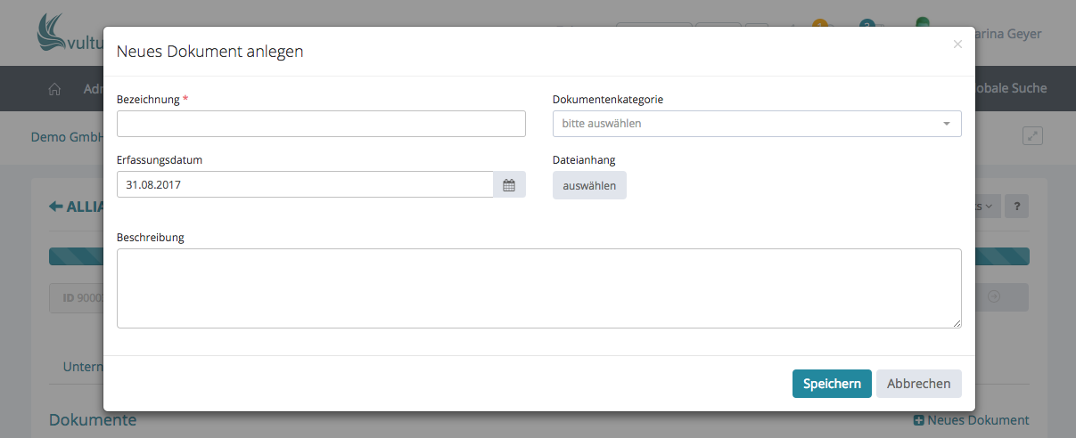This screenshot has width=1076, height=438.
Task: Click the orange notification badge
Action: 819,25
